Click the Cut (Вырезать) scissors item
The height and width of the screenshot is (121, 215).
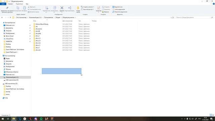click(x=32, y=7)
